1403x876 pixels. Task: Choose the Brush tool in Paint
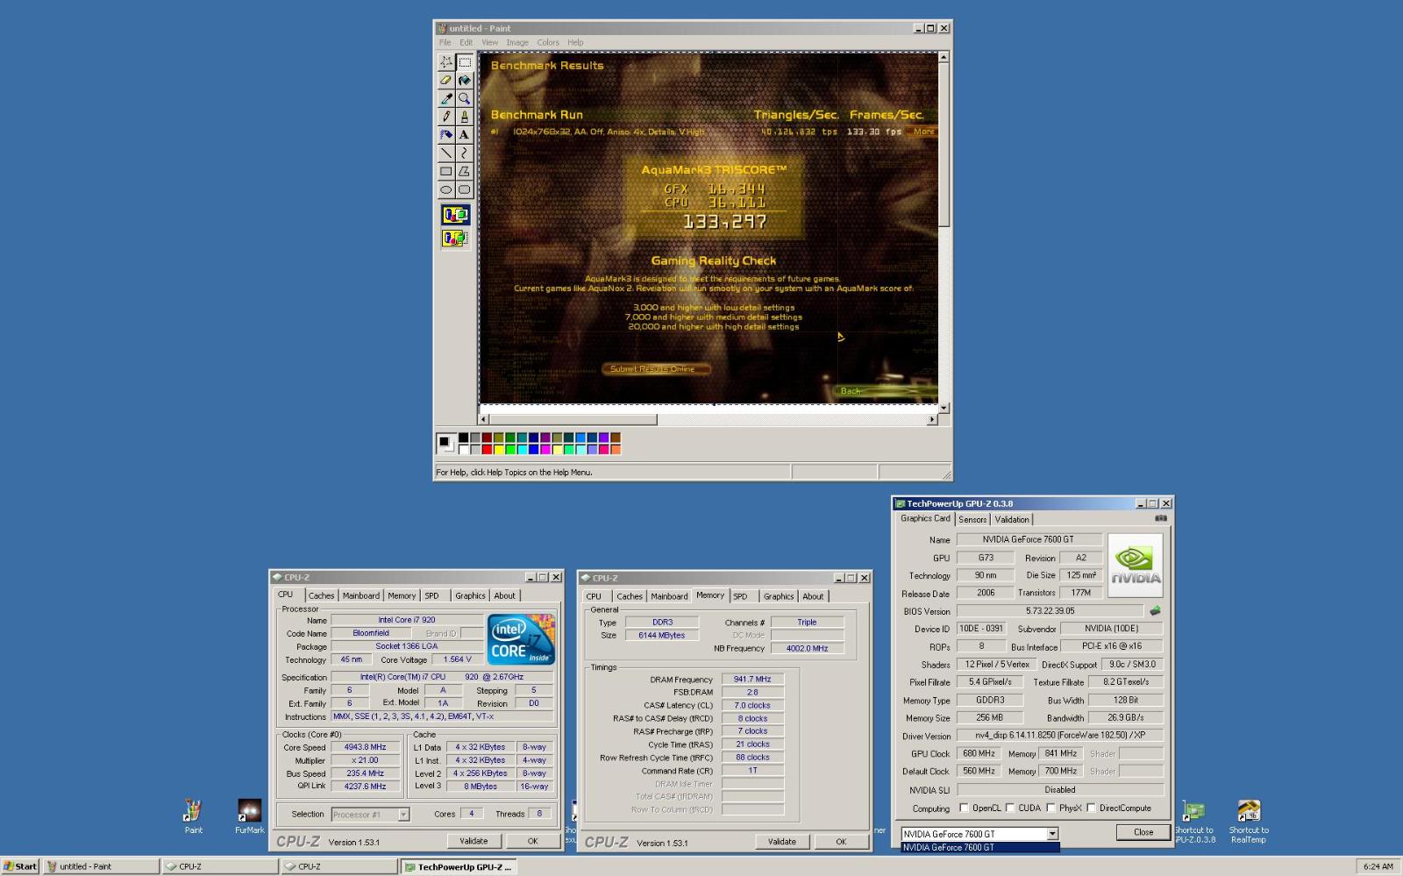(465, 117)
